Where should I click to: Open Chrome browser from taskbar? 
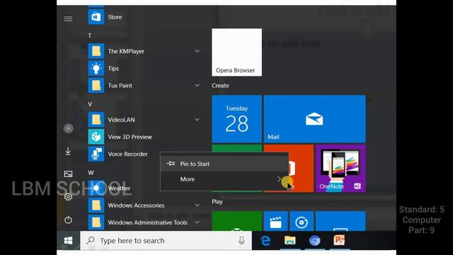(314, 241)
